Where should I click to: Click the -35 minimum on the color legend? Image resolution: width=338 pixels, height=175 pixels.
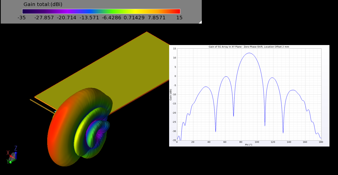21,18
